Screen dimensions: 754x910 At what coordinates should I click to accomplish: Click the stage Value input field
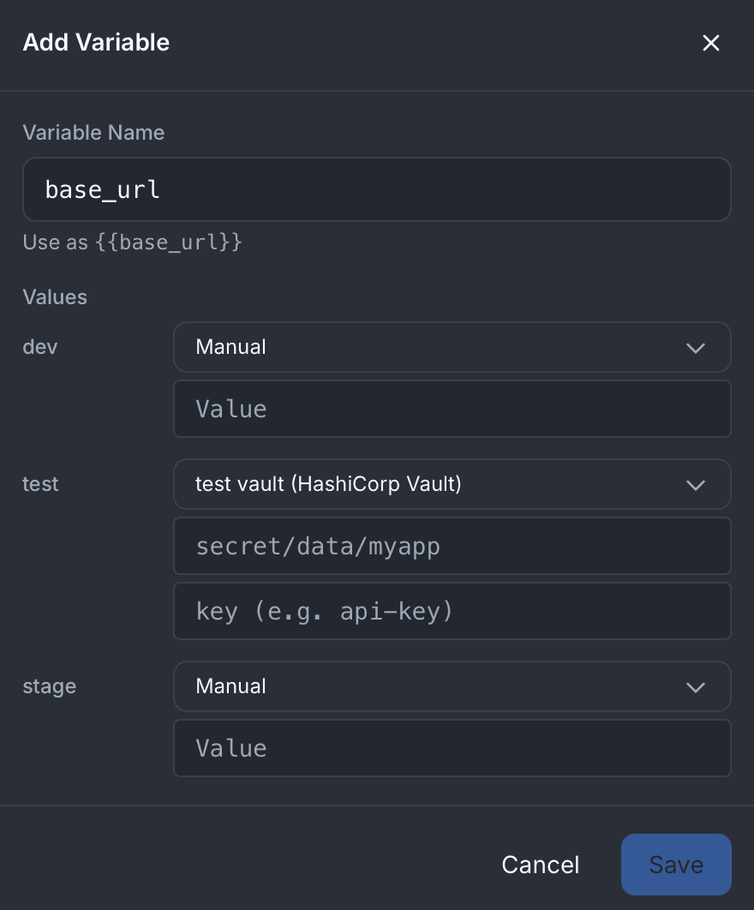tap(452, 748)
